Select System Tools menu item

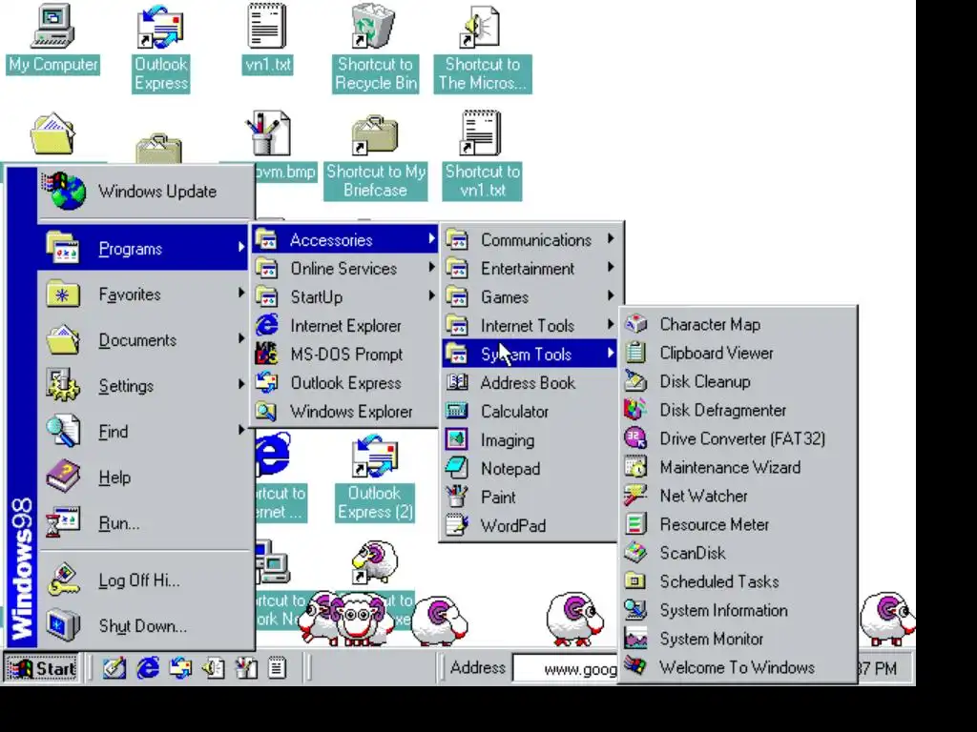530,355
